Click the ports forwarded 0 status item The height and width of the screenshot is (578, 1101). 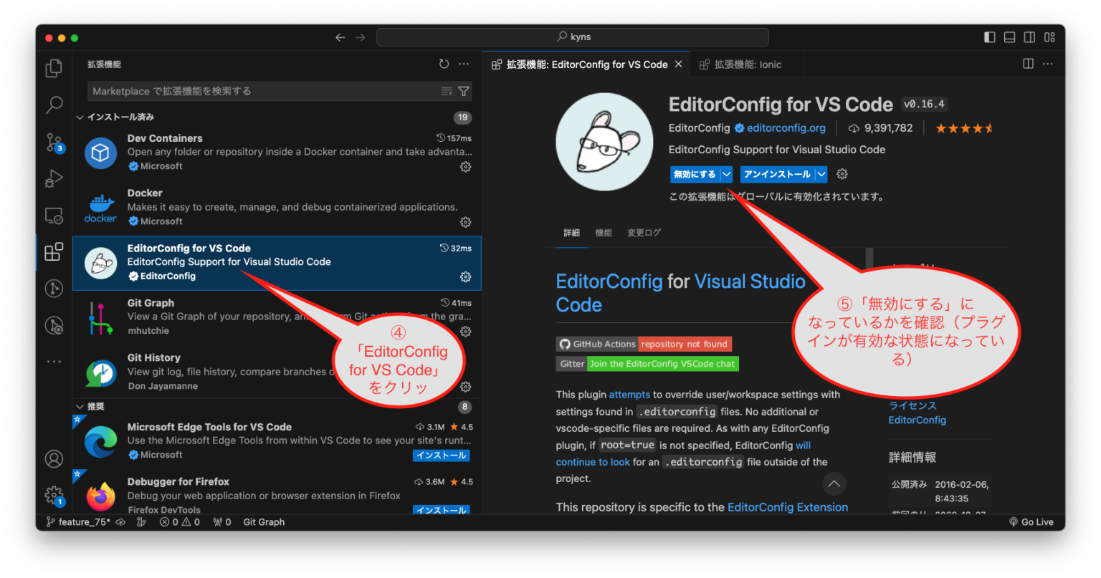point(222,522)
